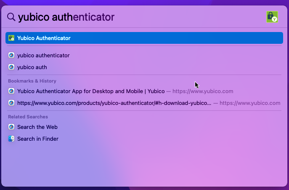Click Safari icon next to Yubico Authenticator App bookmark
The height and width of the screenshot is (190, 289).
11,91
